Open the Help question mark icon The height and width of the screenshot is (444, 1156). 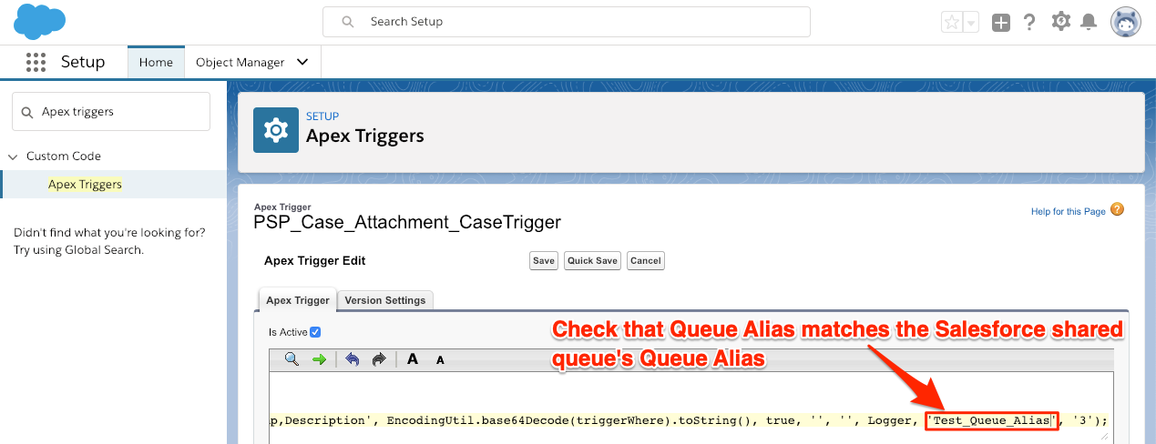[x=1029, y=23]
